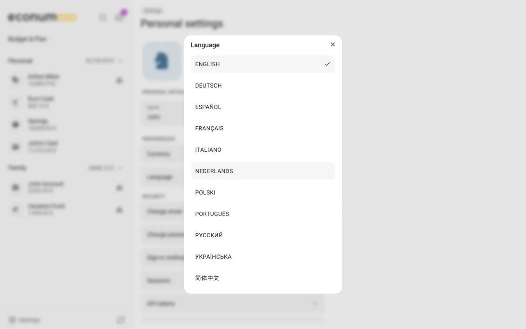Switch language to FRANÇAIS
The height and width of the screenshot is (329, 526).
point(263,128)
